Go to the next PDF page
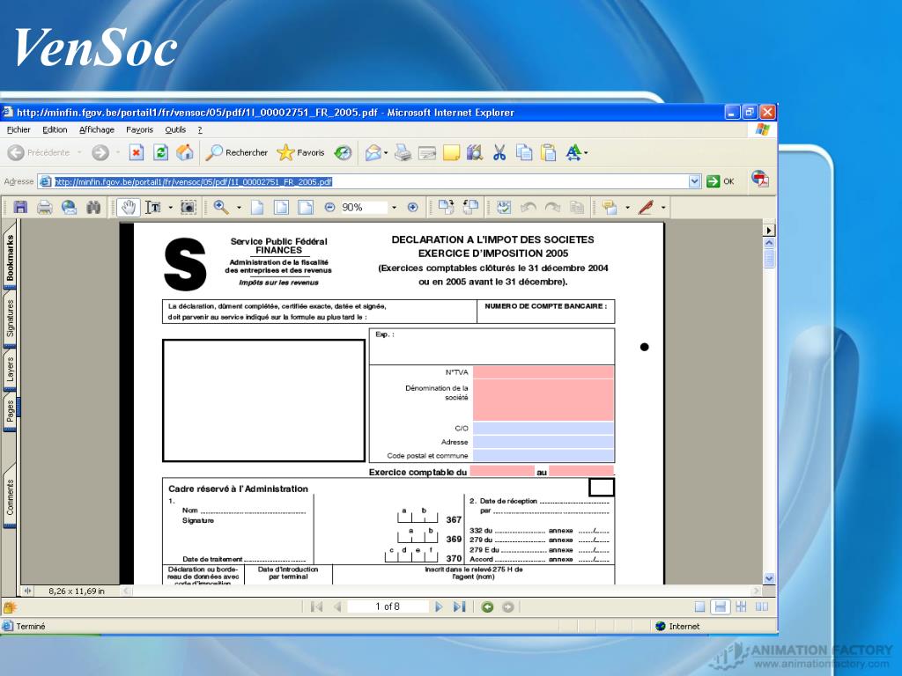The height and width of the screenshot is (676, 902). pos(439,606)
